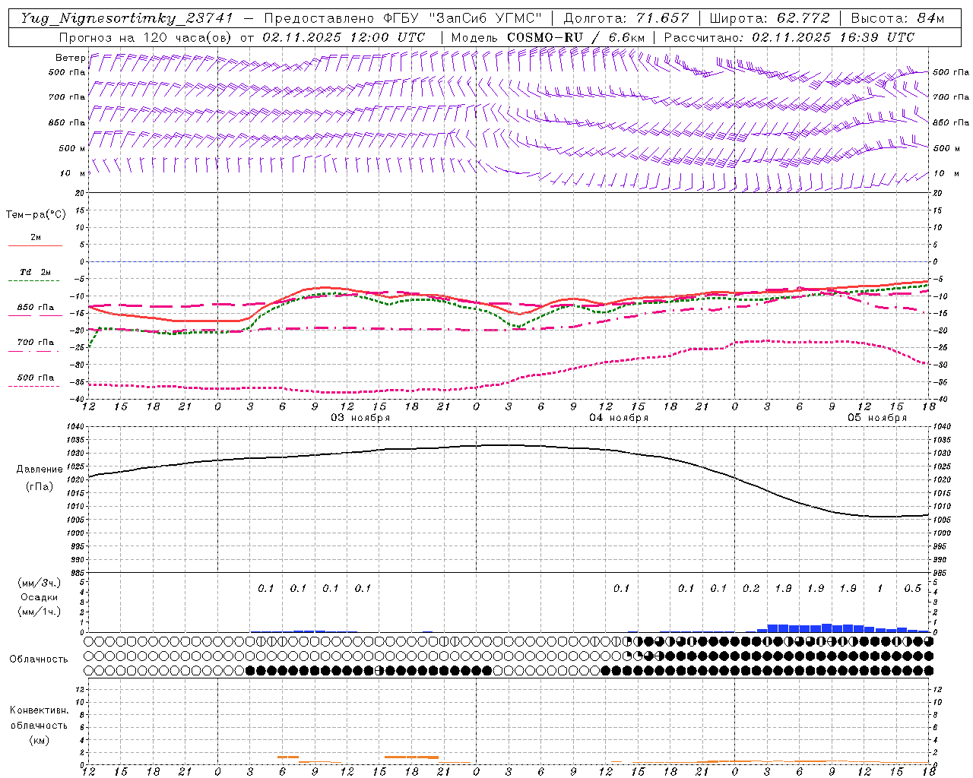973x778 pixels.
Task: Click the Осадки panel label
Action: [40, 597]
